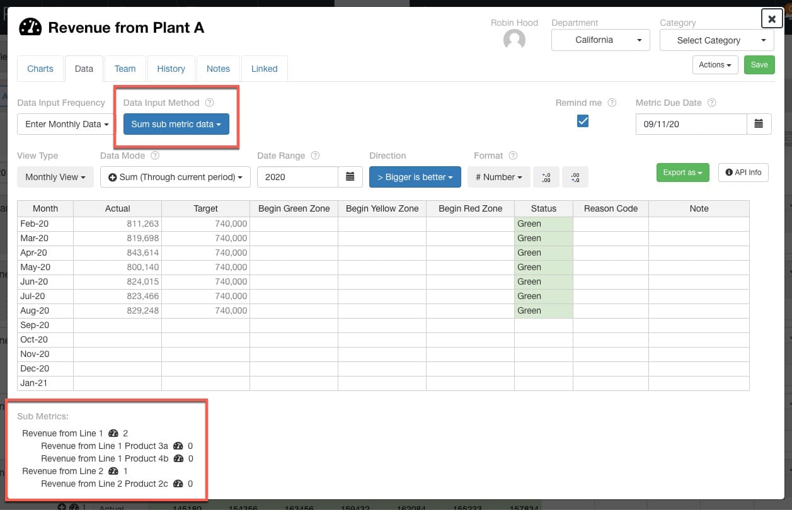Open the Sum sub metric data dropdown
The height and width of the screenshot is (510, 792).
pos(176,124)
